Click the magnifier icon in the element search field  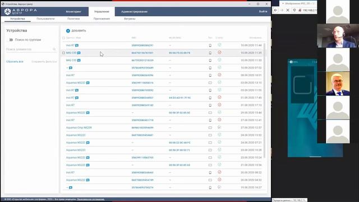(54, 49)
